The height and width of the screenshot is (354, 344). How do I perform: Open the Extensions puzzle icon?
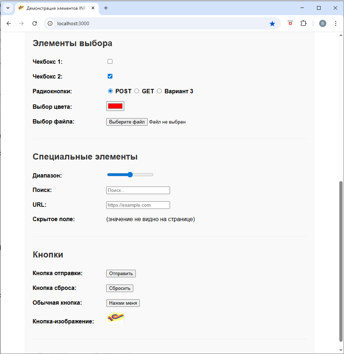pyautogui.click(x=303, y=23)
